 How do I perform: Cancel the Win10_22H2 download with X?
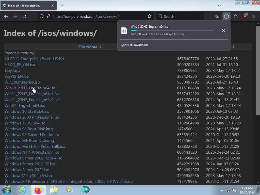[223, 30]
